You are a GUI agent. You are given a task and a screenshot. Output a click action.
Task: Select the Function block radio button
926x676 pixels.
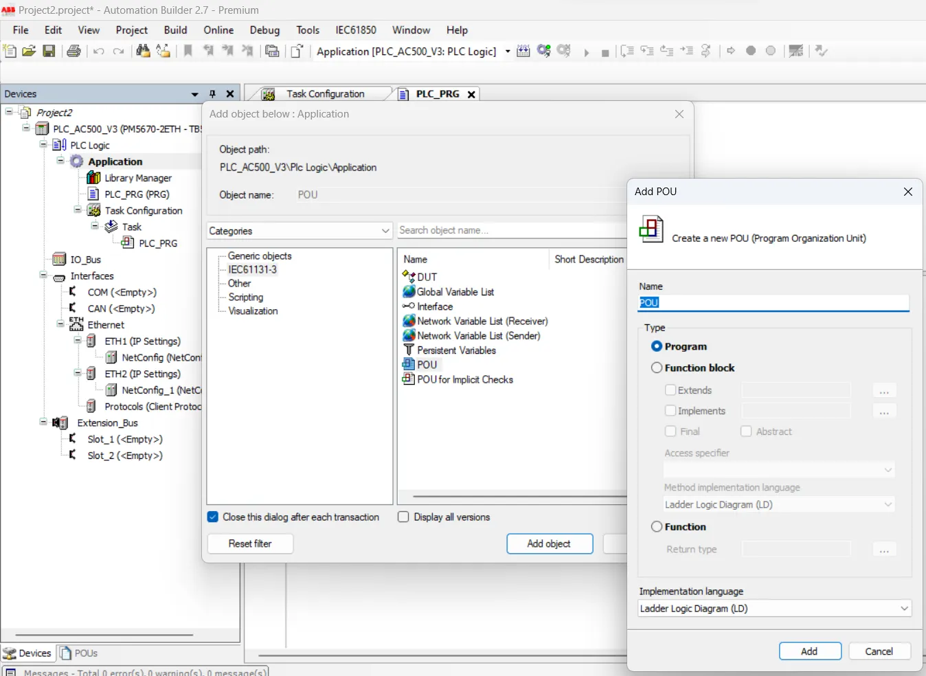point(657,368)
